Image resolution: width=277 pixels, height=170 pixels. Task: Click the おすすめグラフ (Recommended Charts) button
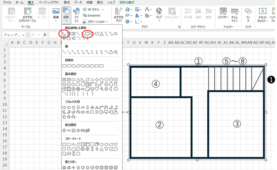[119, 15]
